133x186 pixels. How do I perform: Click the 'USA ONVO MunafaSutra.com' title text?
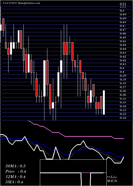coord(21,3)
